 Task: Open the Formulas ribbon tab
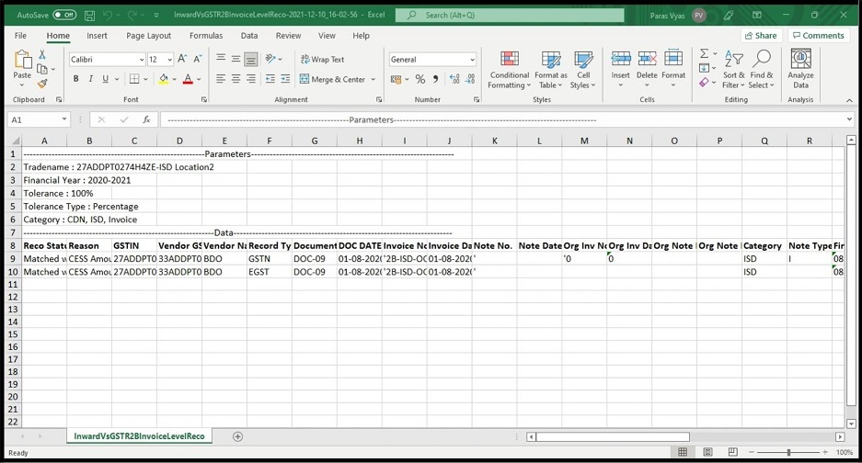tap(206, 36)
